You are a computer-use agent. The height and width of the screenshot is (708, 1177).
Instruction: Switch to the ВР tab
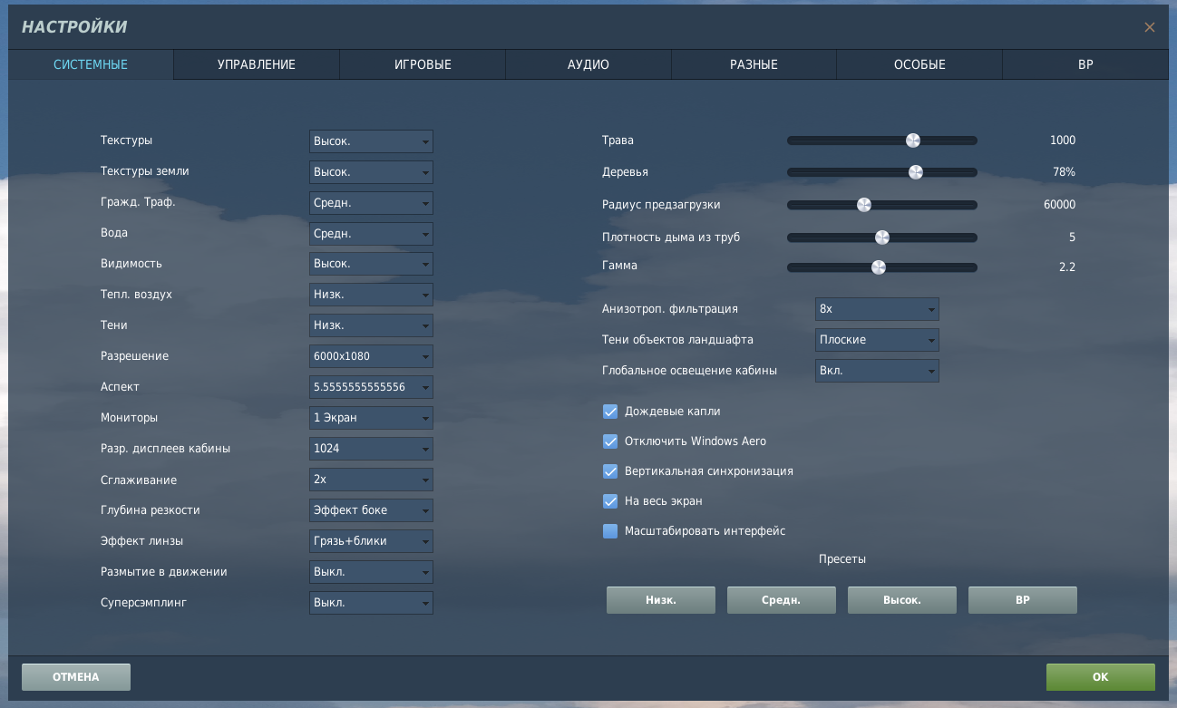(1085, 64)
